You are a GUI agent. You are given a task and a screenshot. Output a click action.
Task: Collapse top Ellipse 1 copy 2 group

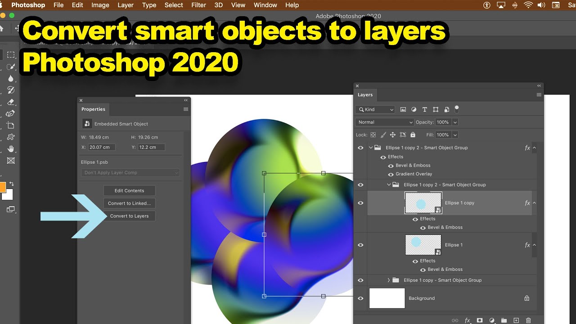click(371, 148)
